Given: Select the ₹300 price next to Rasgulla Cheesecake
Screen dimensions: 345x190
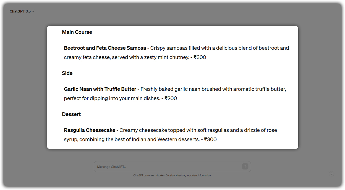Looking at the screenshot, I should [210, 139].
